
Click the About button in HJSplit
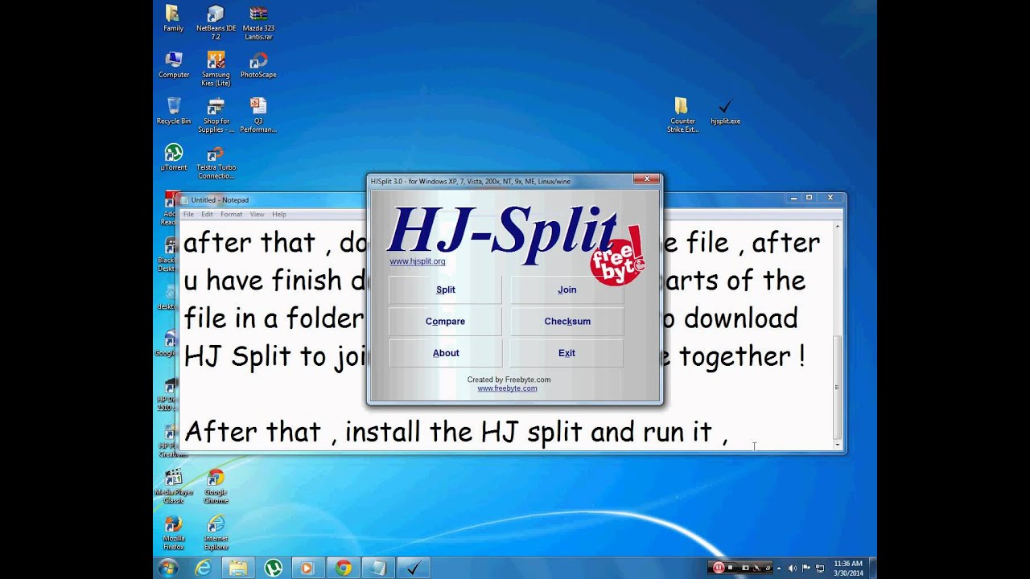click(445, 353)
